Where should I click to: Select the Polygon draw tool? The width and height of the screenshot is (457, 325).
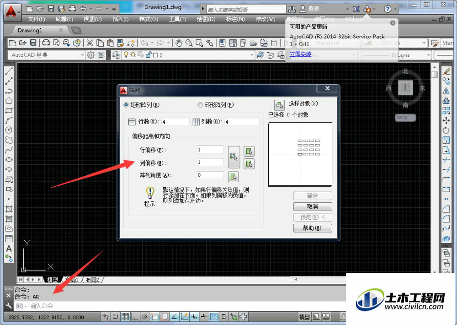pos(9,100)
